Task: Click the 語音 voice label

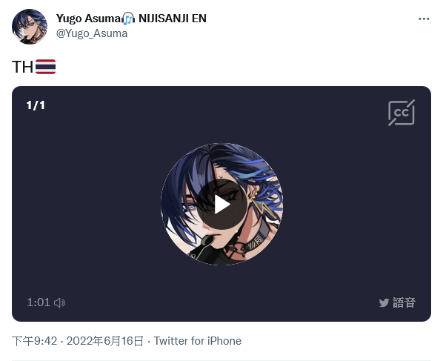Action: tap(404, 302)
